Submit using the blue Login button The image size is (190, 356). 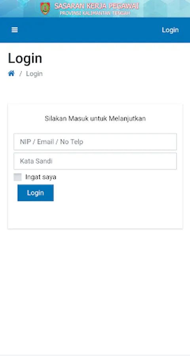[36, 193]
